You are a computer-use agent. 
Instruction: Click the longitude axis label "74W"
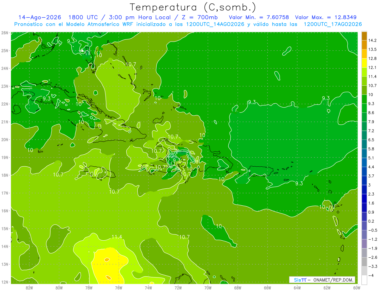point(148,287)
